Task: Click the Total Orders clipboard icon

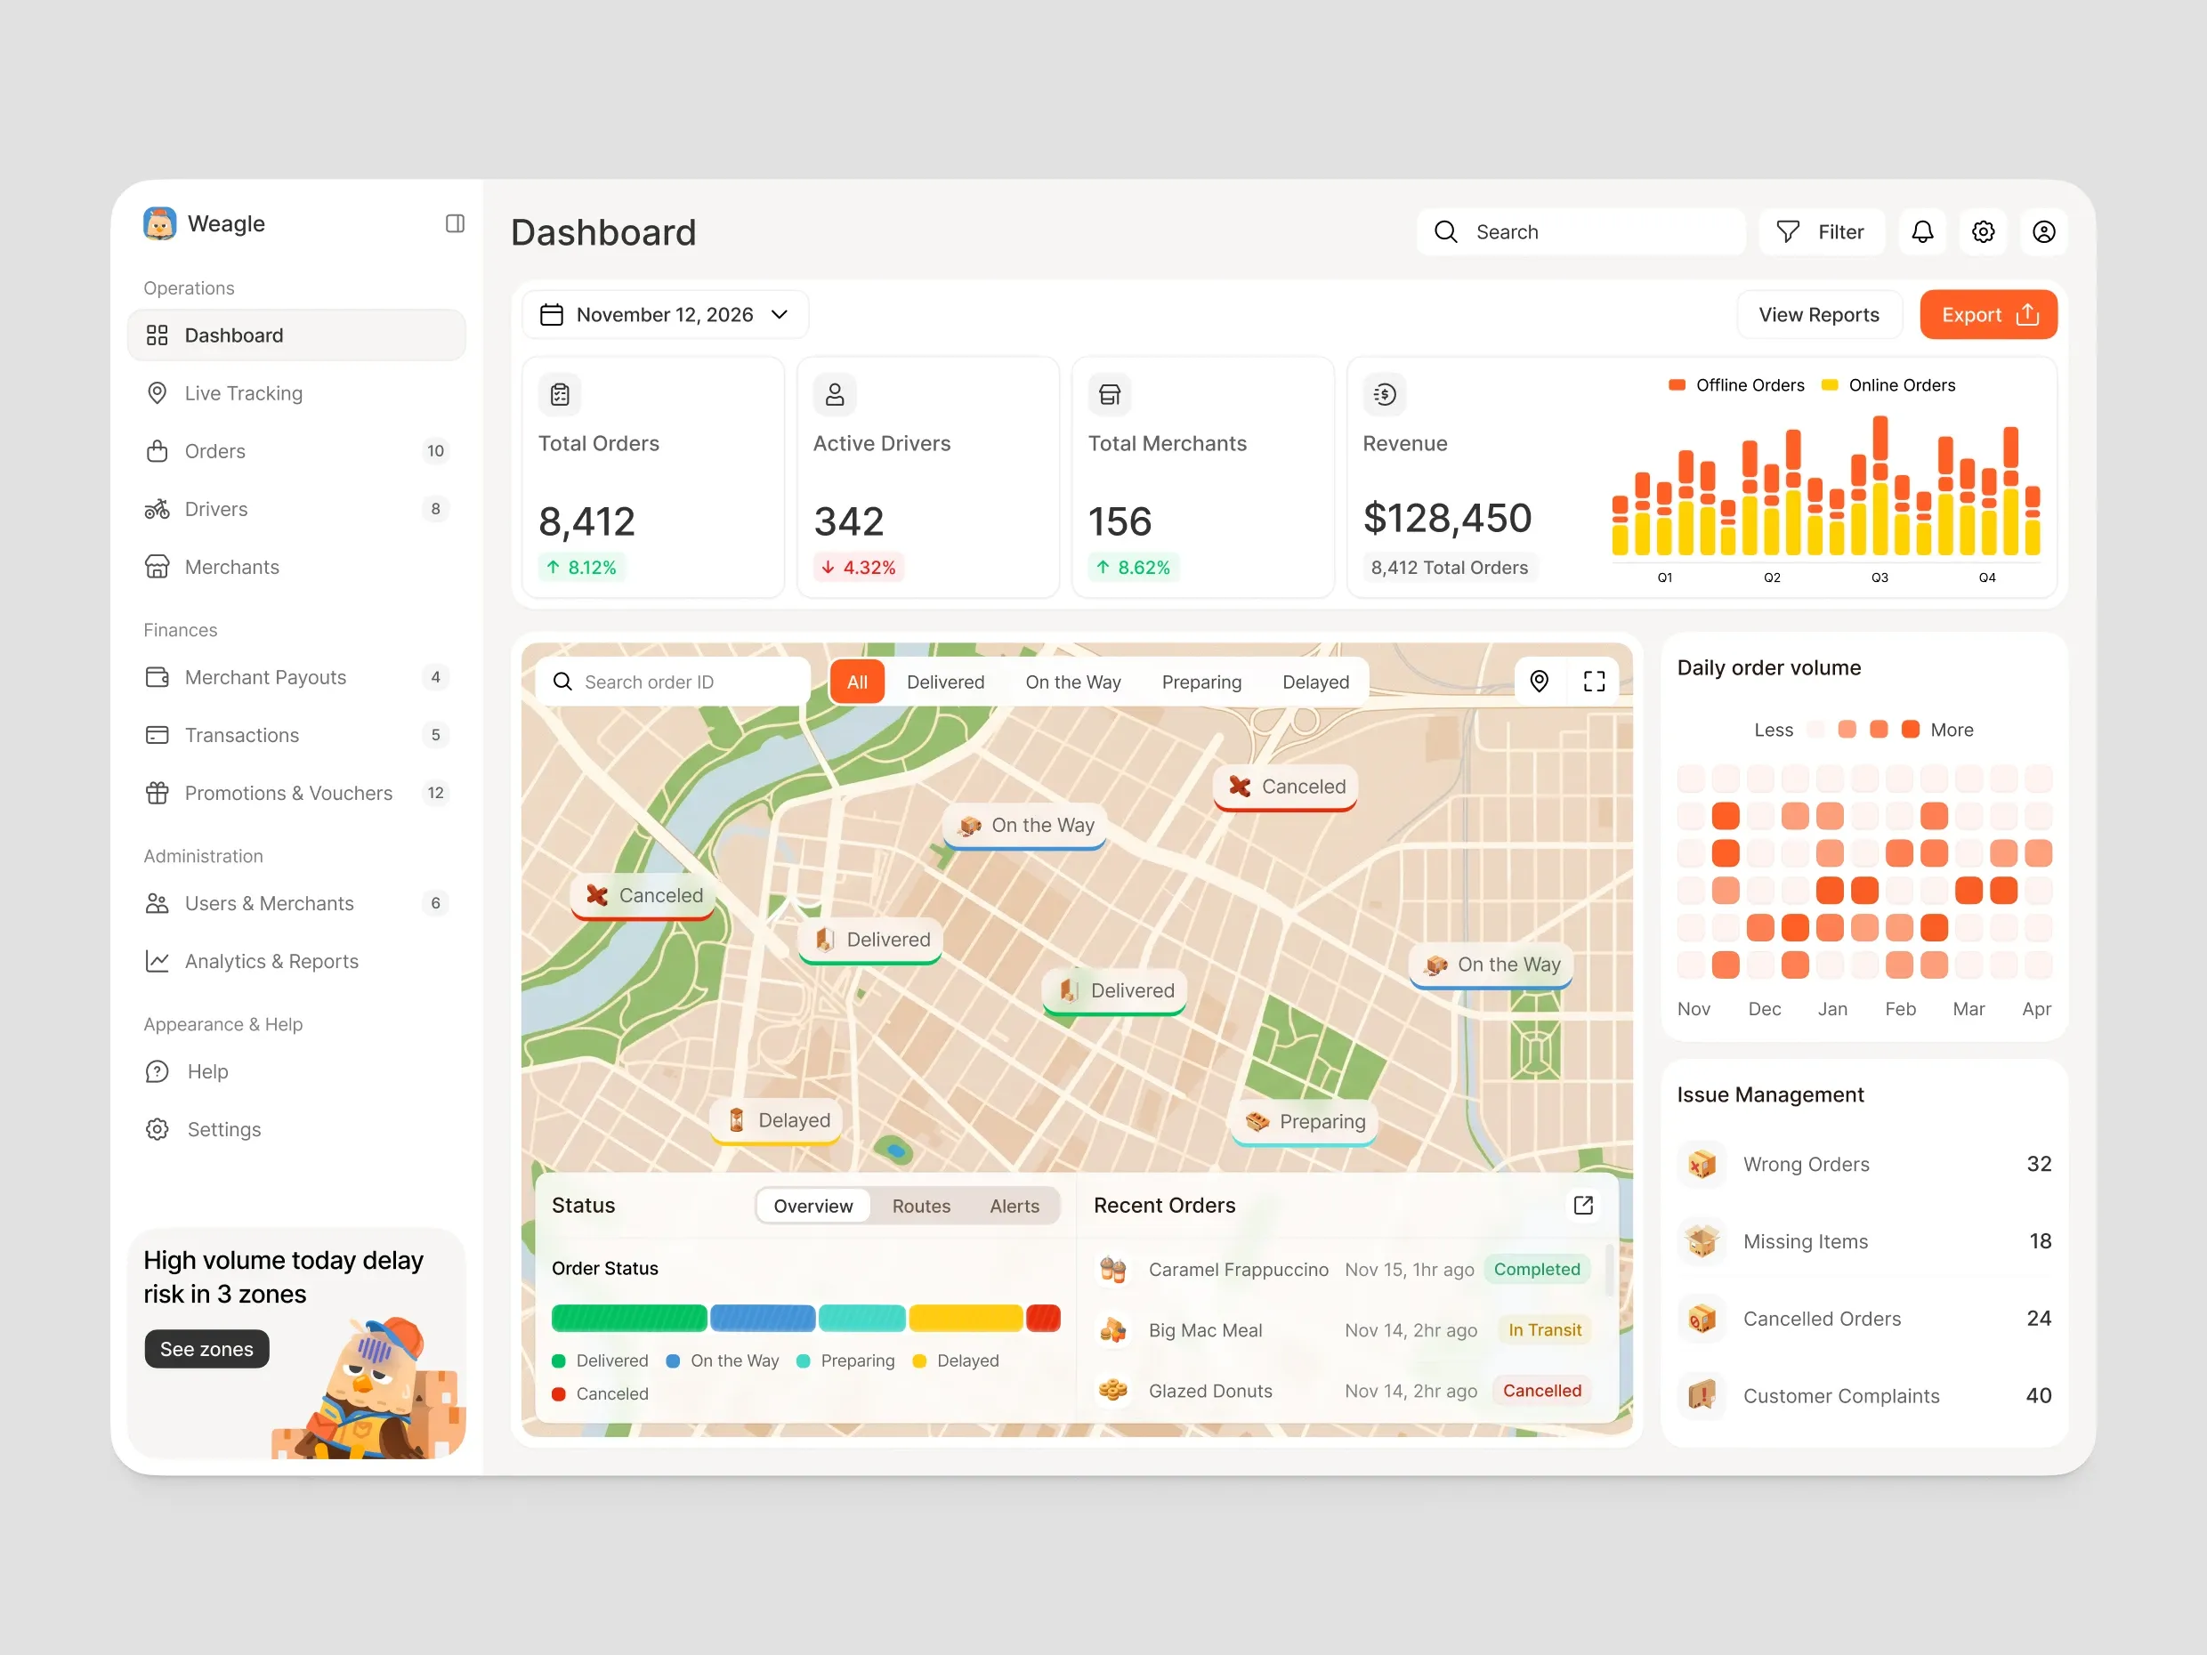Action: click(560, 394)
